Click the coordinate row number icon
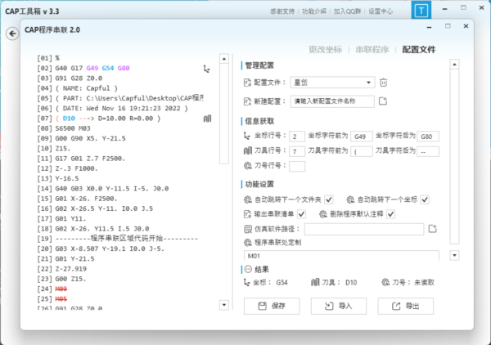491x345 pixels. tap(247, 136)
